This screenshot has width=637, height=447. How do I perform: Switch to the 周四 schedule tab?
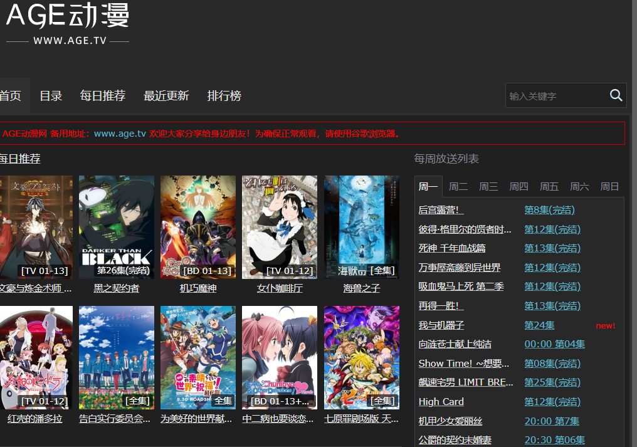pyautogui.click(x=519, y=187)
